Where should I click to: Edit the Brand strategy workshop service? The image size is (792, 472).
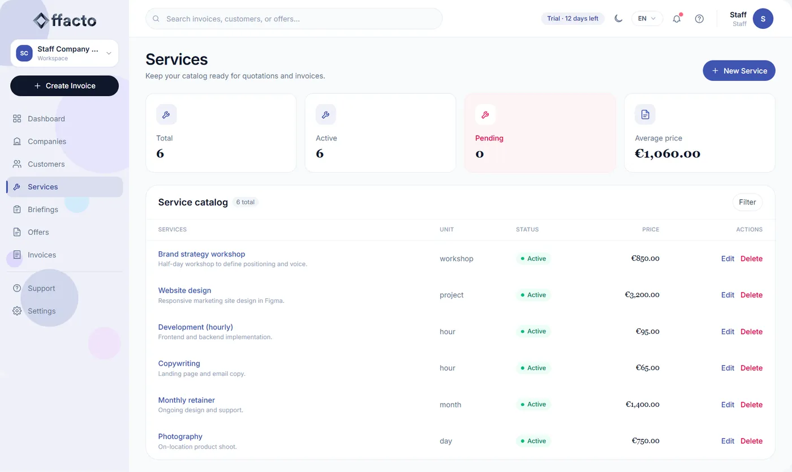pyautogui.click(x=728, y=259)
